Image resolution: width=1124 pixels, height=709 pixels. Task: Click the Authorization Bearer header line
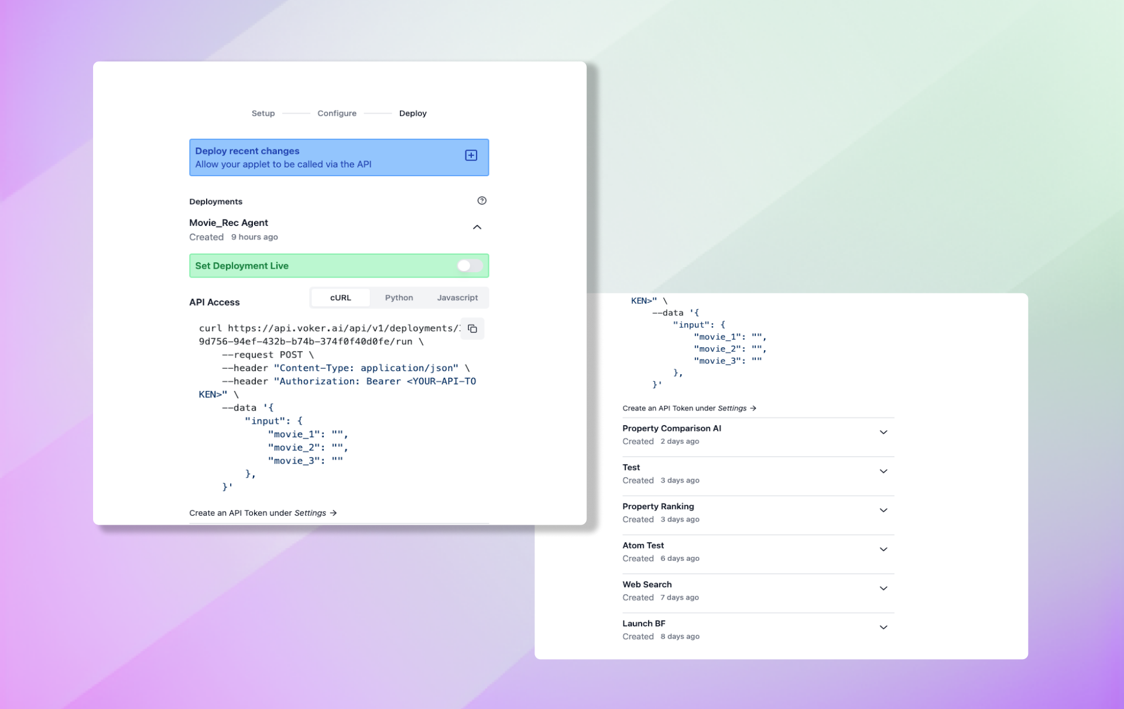348,381
